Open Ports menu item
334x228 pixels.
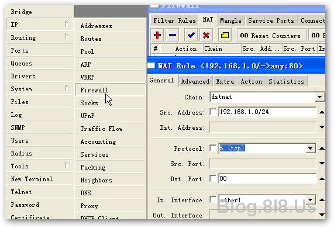[x=40, y=50]
